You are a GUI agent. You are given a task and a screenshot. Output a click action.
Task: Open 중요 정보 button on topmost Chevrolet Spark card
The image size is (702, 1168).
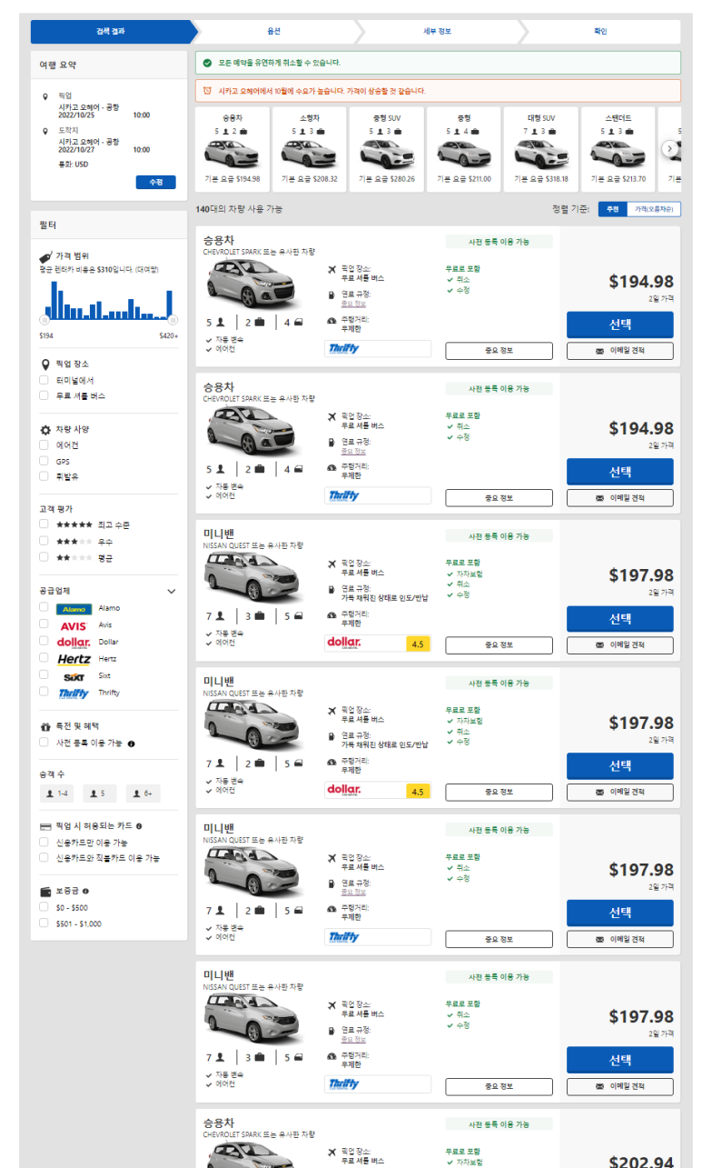499,351
